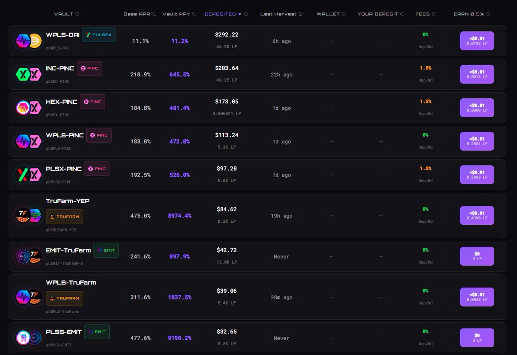Click the 28m ago last harvest value
517x355 pixels.
tap(282, 298)
